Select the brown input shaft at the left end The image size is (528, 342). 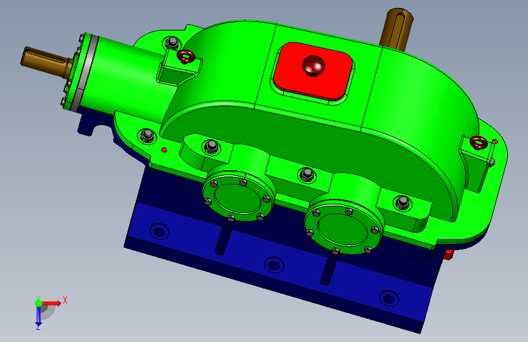(46, 62)
